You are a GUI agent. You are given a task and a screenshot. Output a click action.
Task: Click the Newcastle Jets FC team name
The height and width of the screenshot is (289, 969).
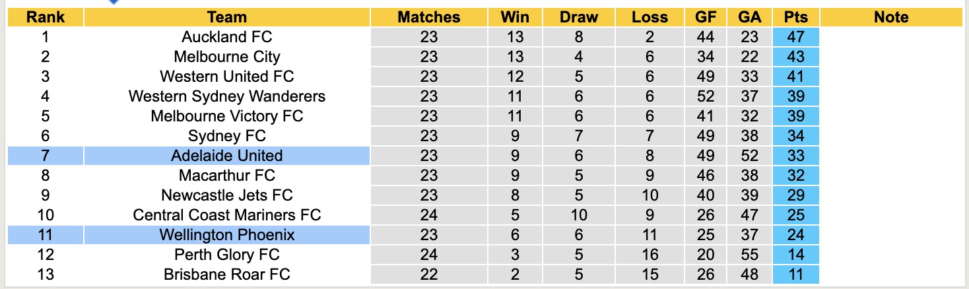pyautogui.click(x=226, y=195)
